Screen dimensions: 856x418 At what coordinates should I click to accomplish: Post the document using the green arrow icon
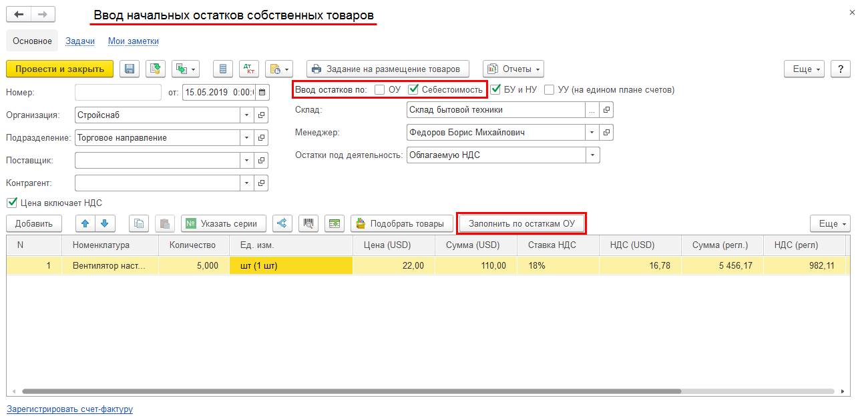155,69
